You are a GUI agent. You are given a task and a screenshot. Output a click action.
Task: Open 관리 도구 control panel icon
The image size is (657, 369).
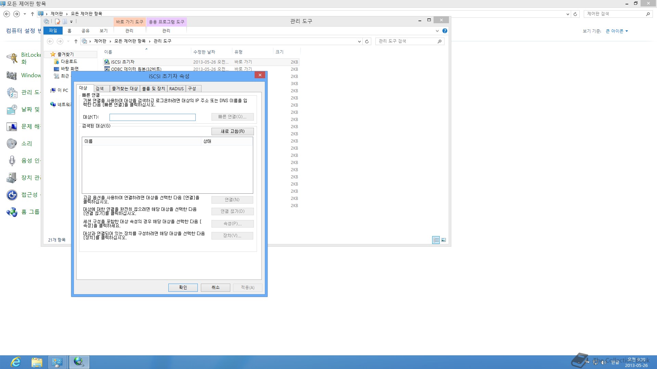coord(12,92)
